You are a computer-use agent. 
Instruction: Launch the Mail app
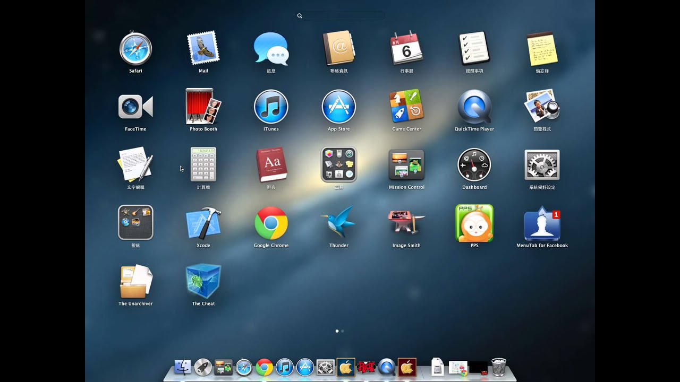pyautogui.click(x=203, y=49)
